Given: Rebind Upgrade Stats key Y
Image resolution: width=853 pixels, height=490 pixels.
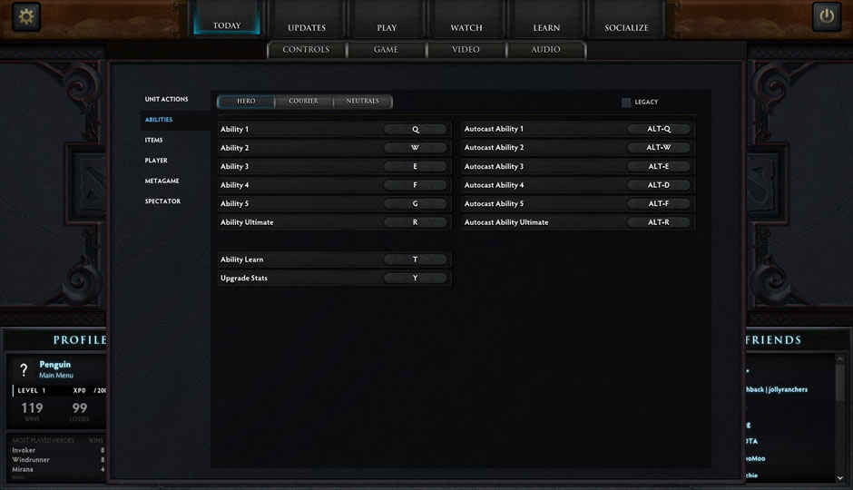Looking at the screenshot, I should click(415, 278).
